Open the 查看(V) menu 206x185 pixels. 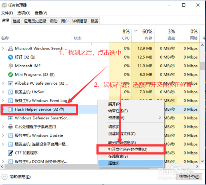click(x=41, y=13)
